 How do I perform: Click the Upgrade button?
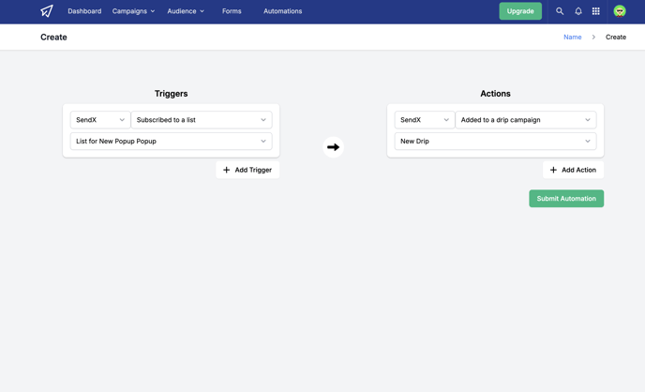[520, 11]
